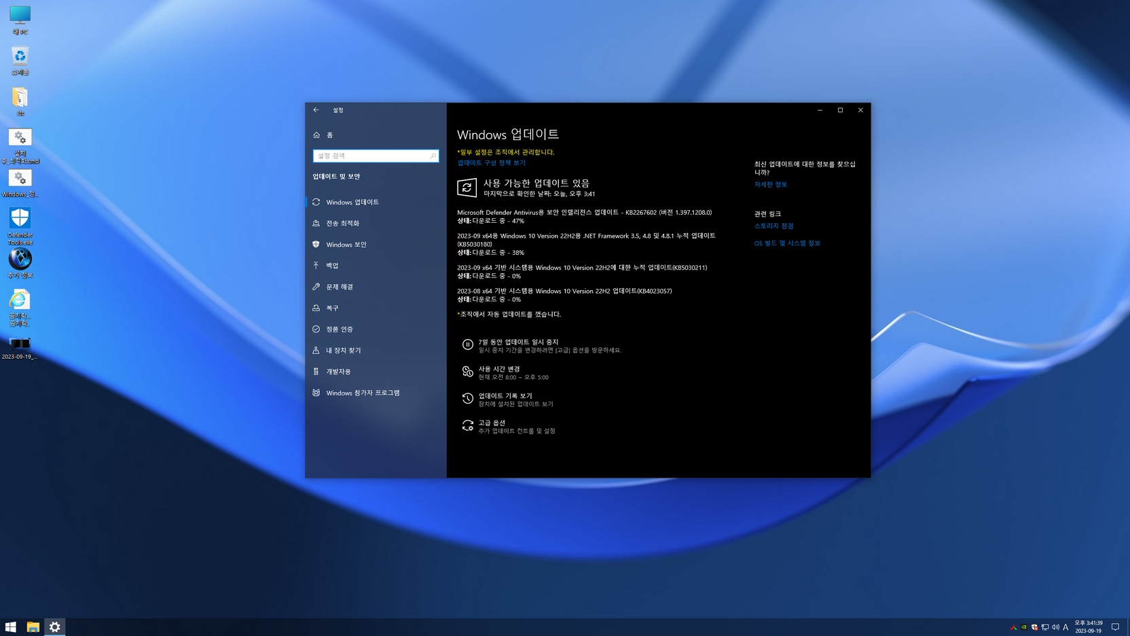Click the volume speaker tray icon

(x=1055, y=627)
